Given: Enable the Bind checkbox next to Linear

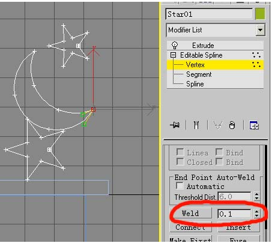Looking at the screenshot, I should (219, 152).
